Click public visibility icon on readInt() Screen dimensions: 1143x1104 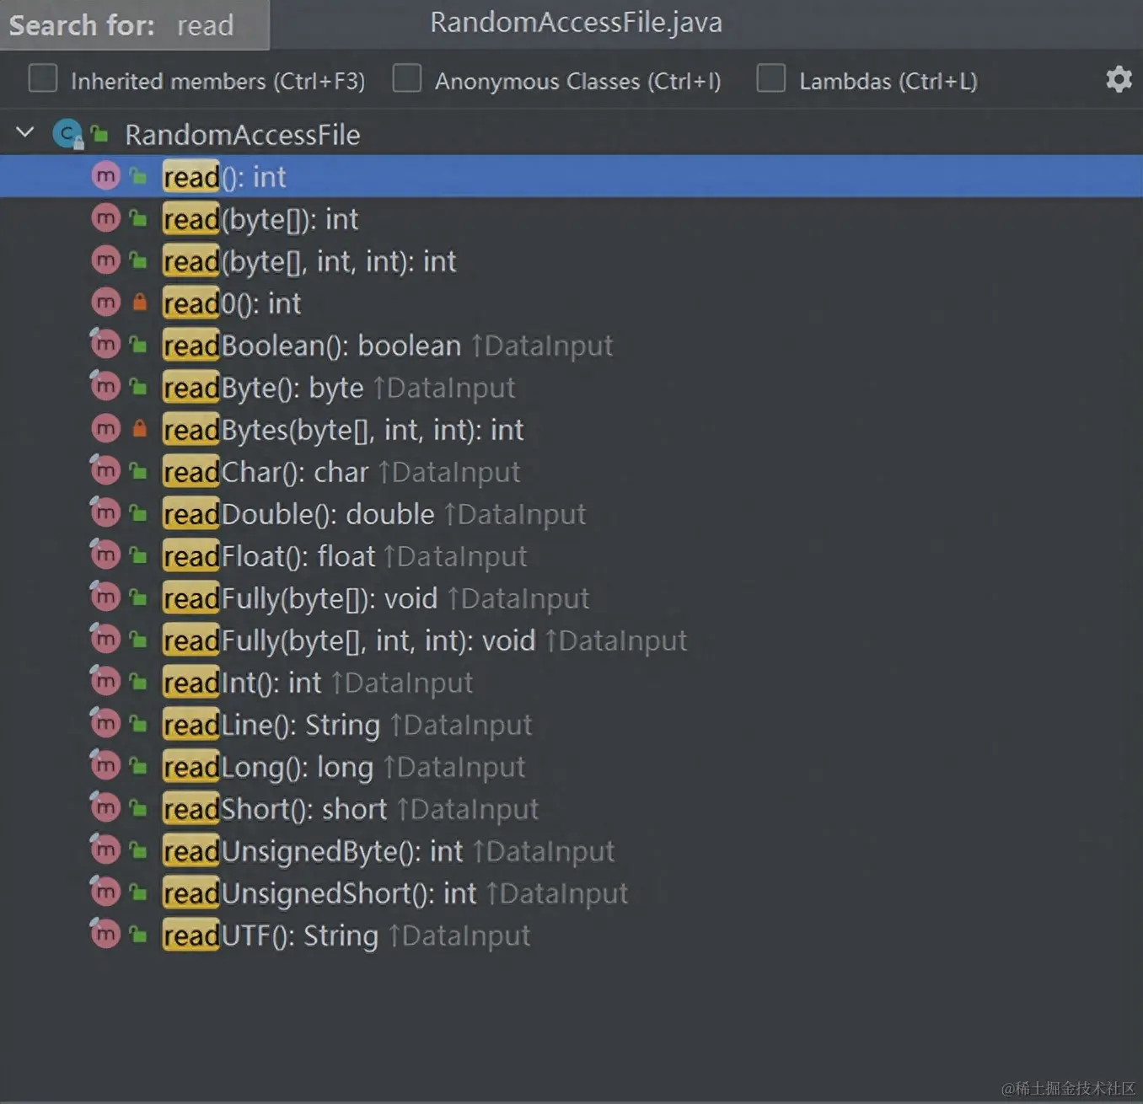point(138,682)
